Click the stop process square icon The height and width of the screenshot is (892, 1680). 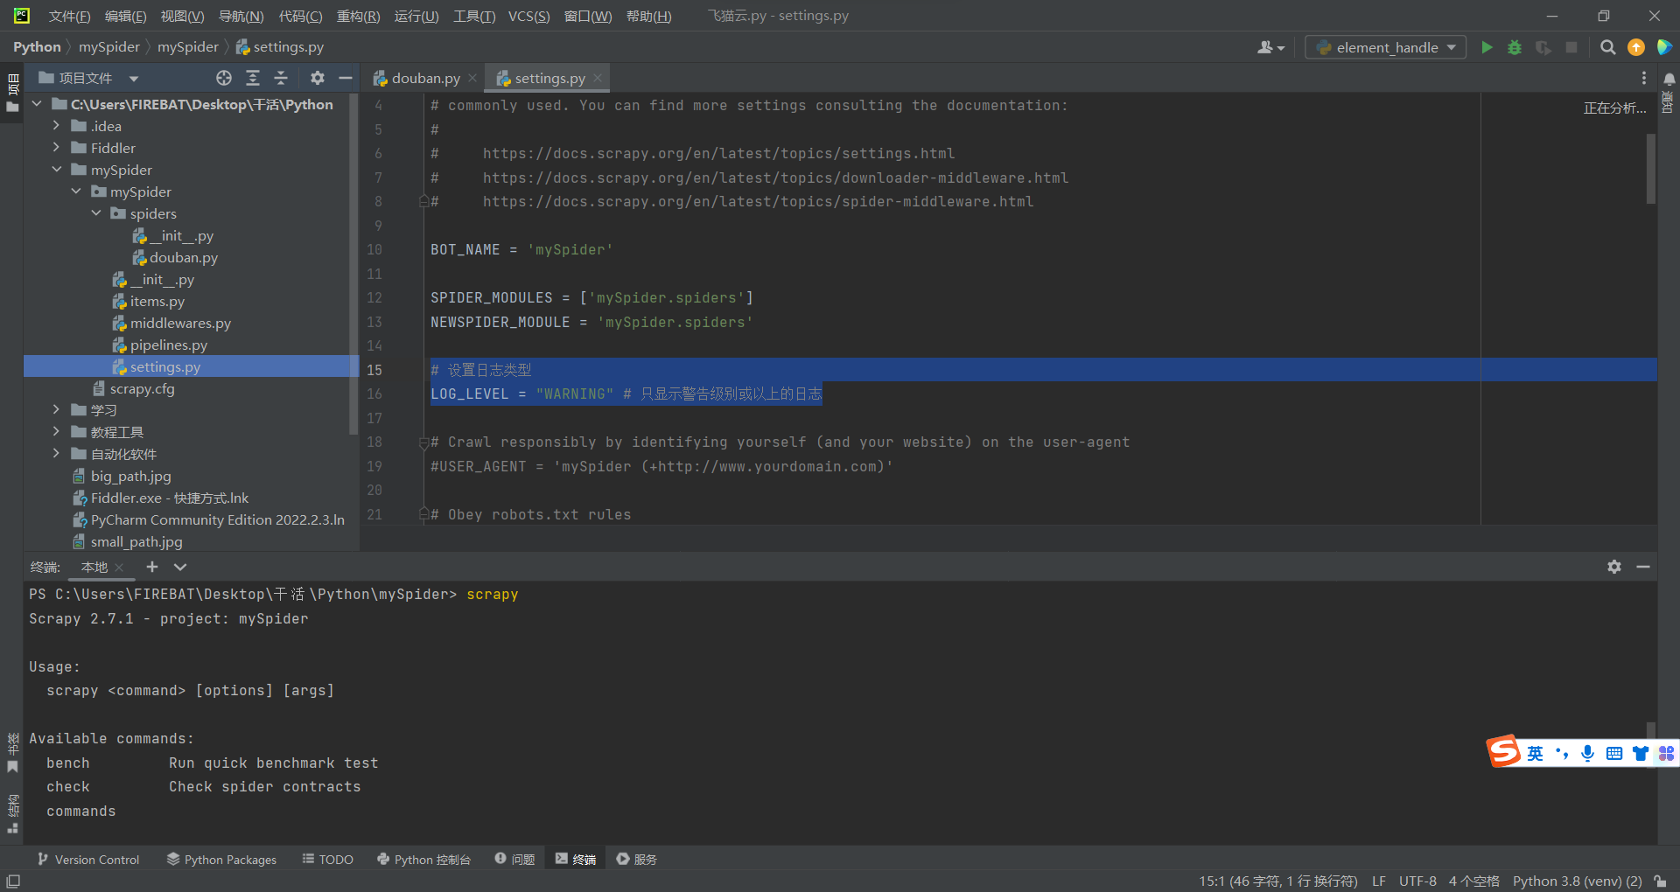[1571, 47]
